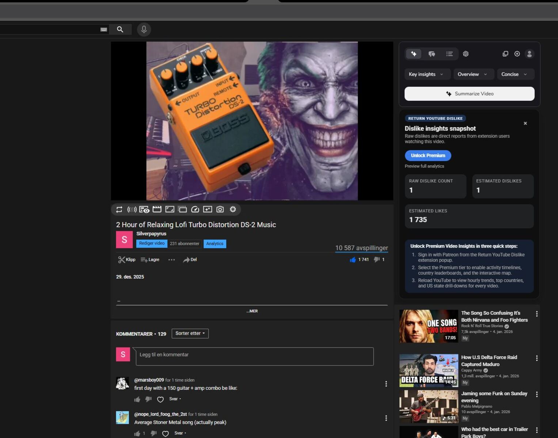Switch to the list view tab
This screenshot has width=558, height=438.
pyautogui.click(x=449, y=54)
